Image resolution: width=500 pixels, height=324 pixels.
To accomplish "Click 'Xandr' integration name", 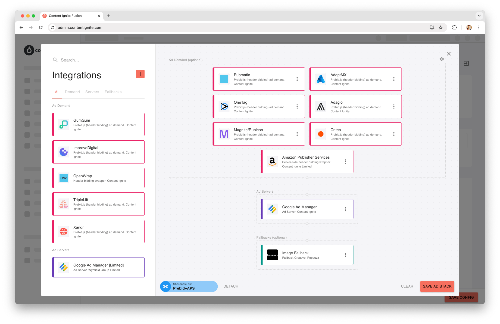I will (79, 227).
